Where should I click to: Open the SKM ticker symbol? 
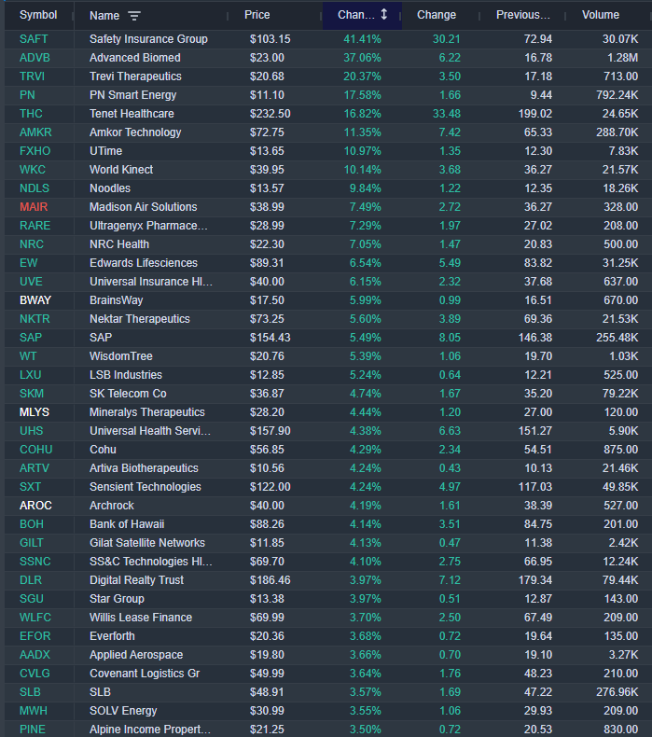(32, 394)
